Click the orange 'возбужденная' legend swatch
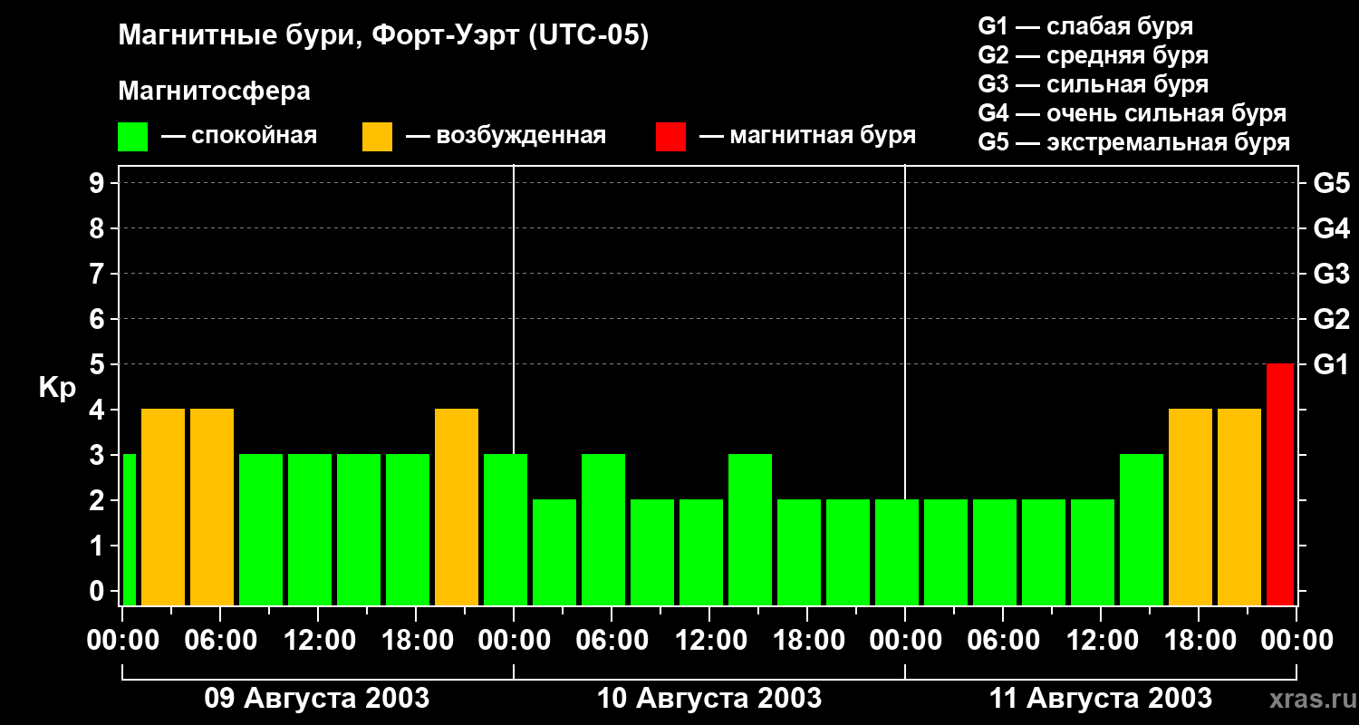The width and height of the screenshot is (1359, 725). 378,137
